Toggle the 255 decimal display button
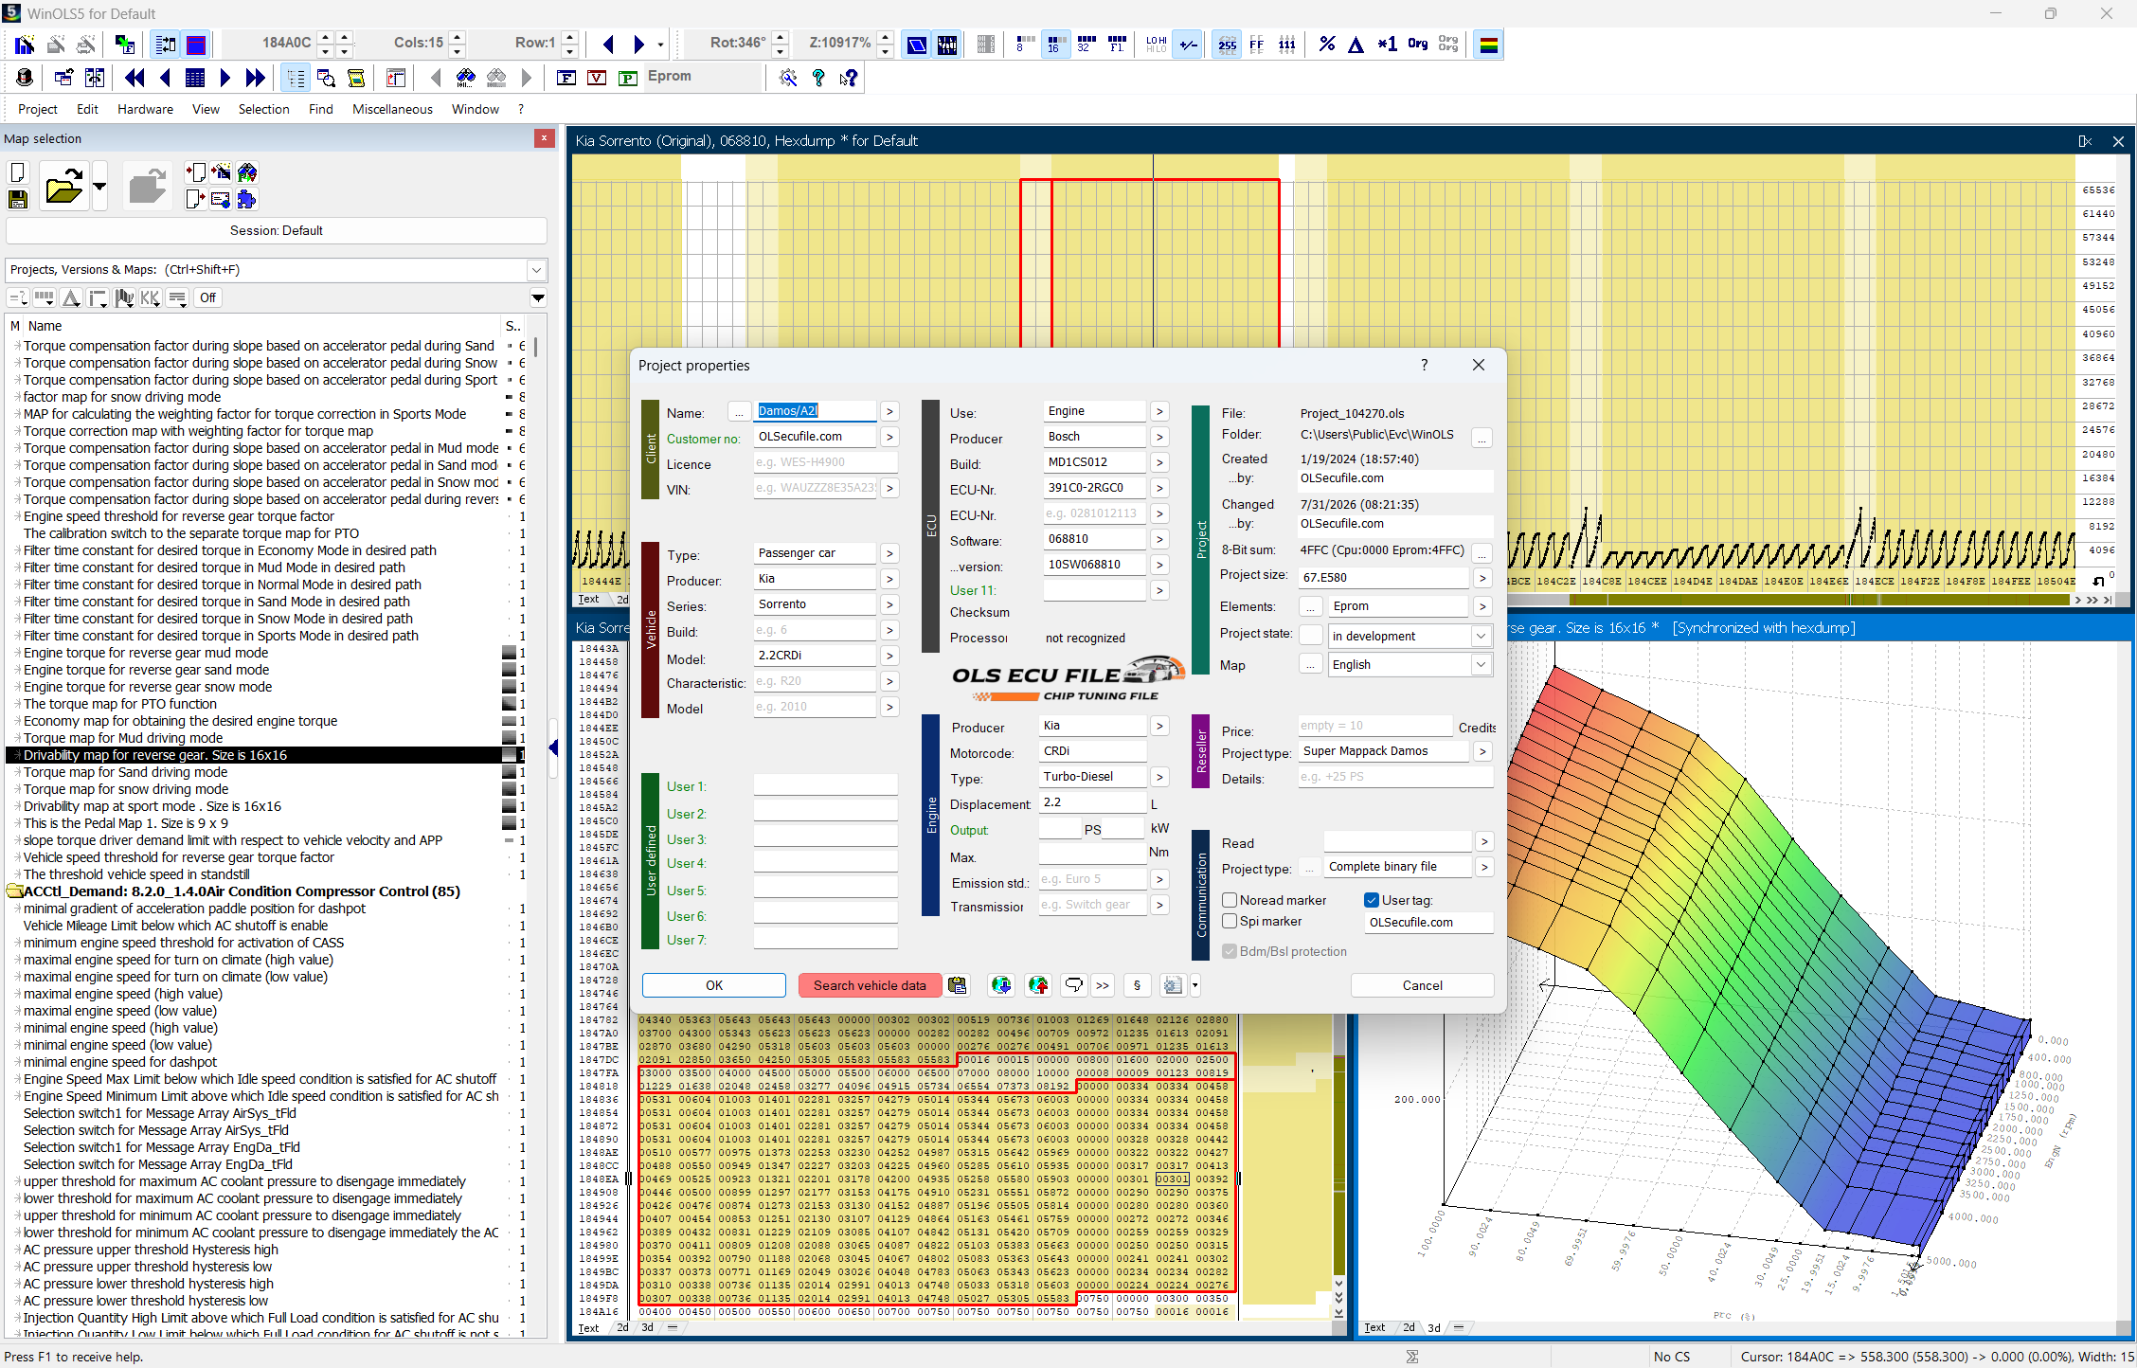 pos(1227,45)
